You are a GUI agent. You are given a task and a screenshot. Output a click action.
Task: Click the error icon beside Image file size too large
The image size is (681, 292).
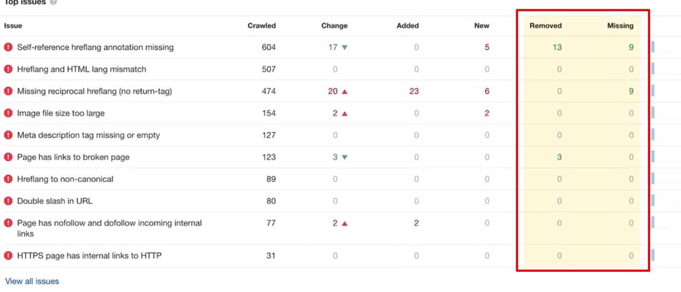[x=8, y=113]
